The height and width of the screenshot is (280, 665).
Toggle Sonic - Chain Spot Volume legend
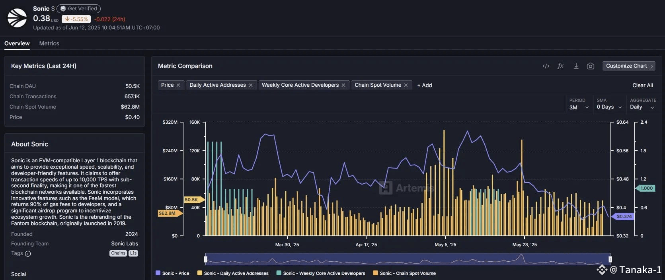(x=404, y=273)
